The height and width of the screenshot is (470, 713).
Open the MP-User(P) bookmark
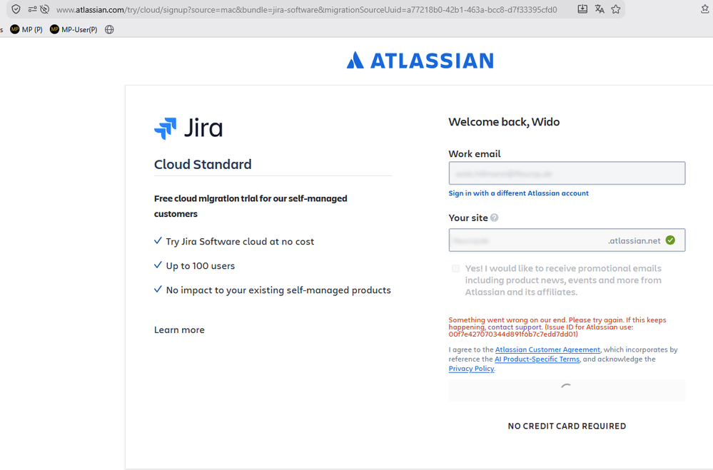pos(74,29)
